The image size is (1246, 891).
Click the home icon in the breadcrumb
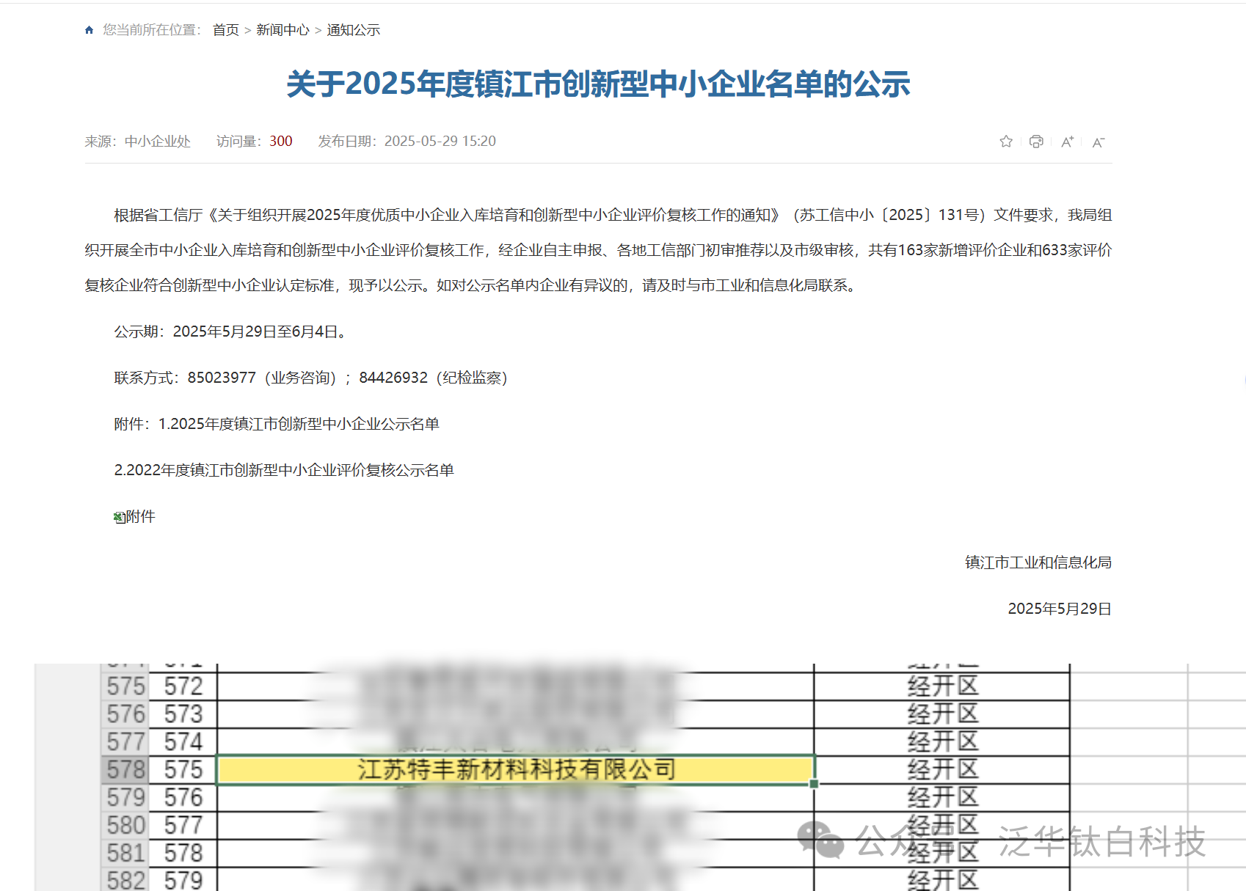tap(90, 30)
